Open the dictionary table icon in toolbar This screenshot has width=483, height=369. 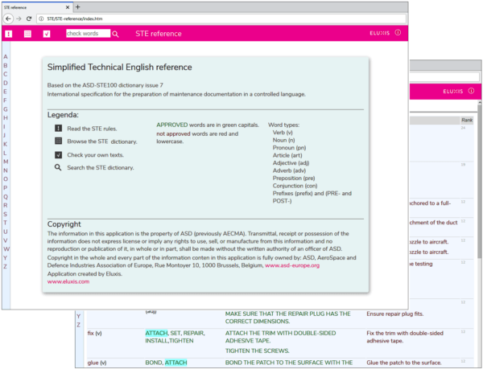click(x=27, y=34)
